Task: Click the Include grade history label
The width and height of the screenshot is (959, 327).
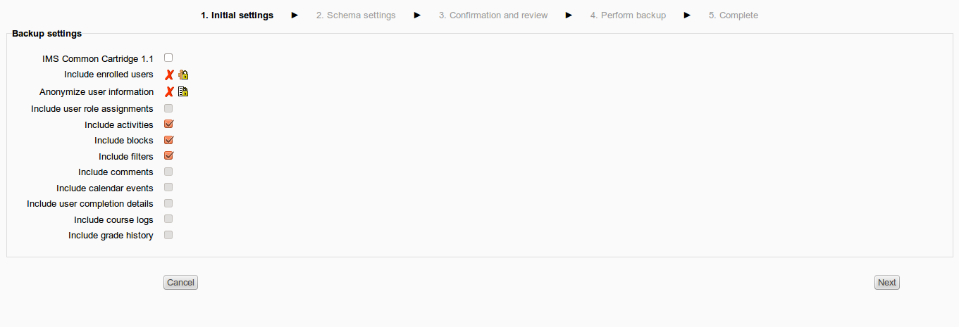Action: [x=111, y=236]
